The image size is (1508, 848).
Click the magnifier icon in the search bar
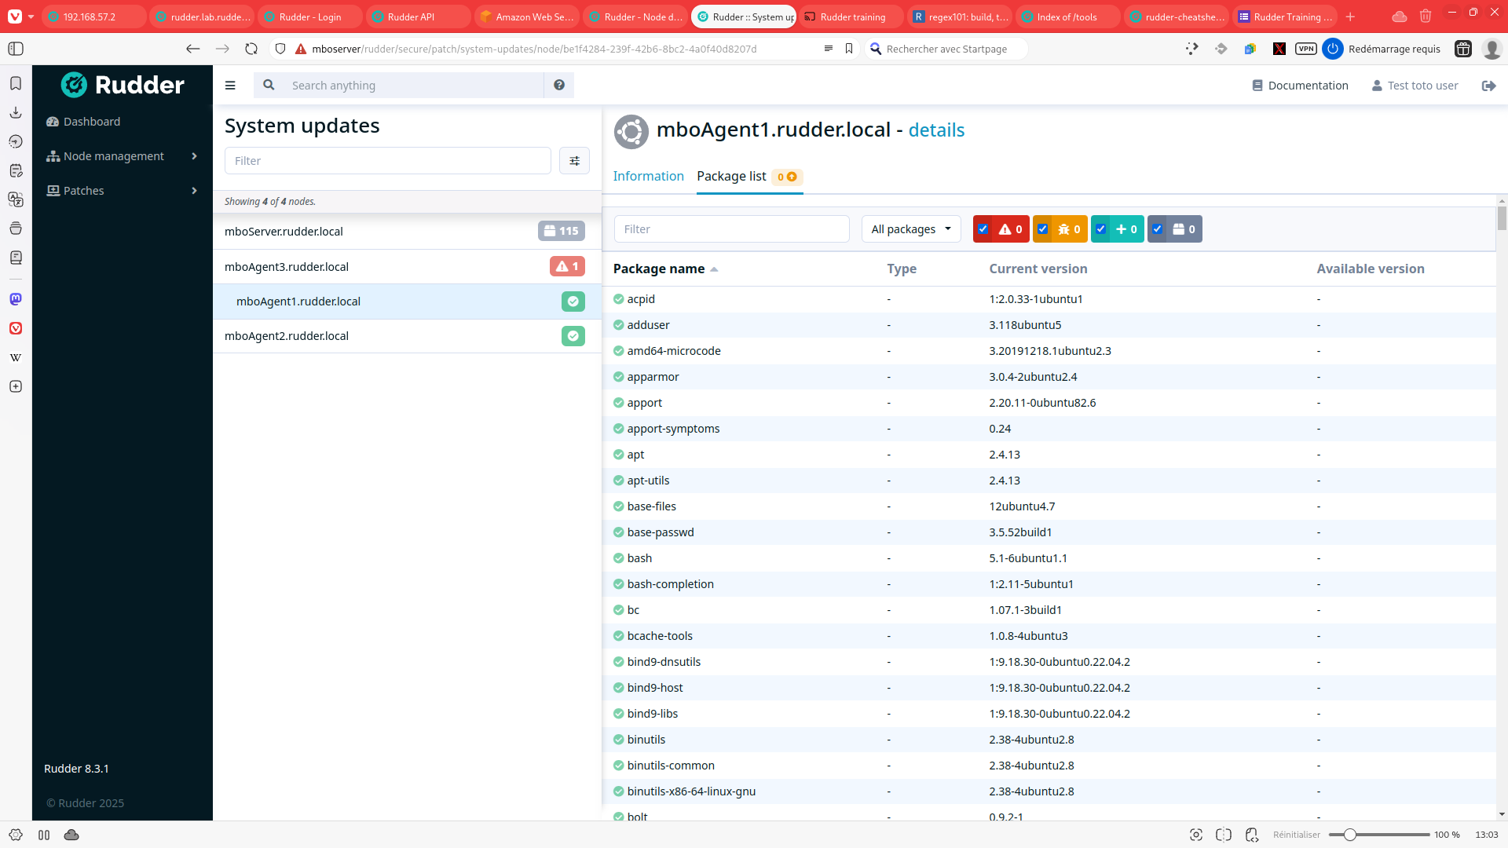coord(269,86)
